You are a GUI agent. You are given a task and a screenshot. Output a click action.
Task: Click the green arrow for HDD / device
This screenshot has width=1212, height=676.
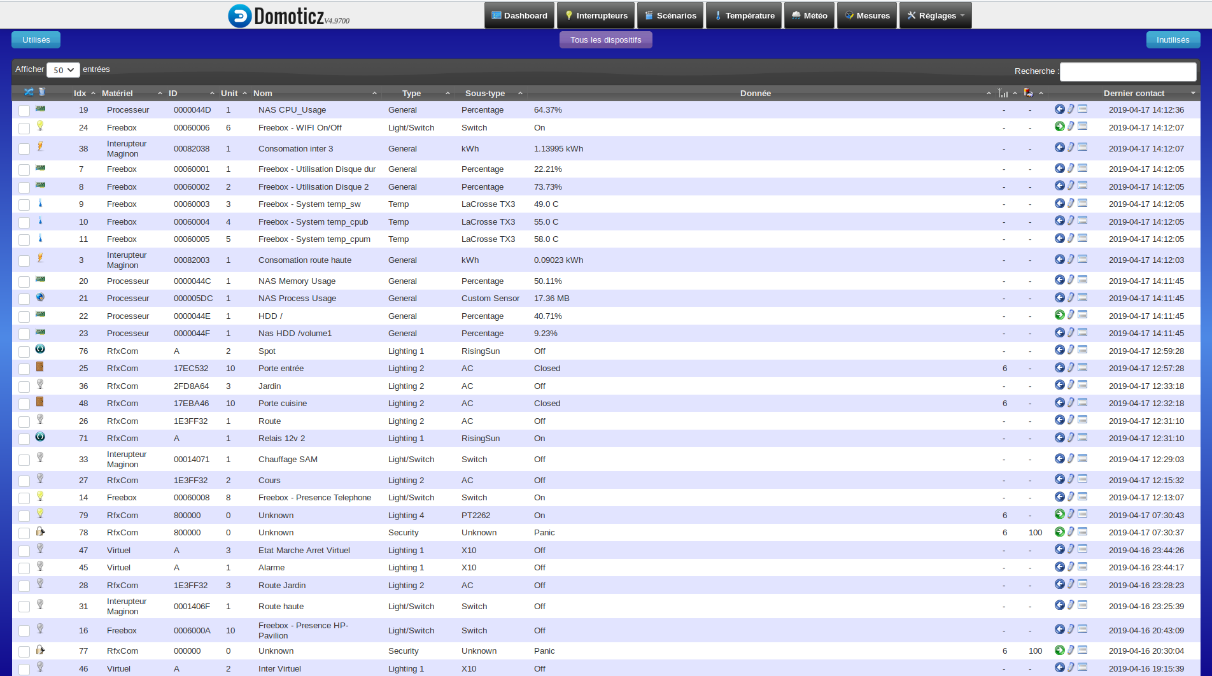(1060, 315)
